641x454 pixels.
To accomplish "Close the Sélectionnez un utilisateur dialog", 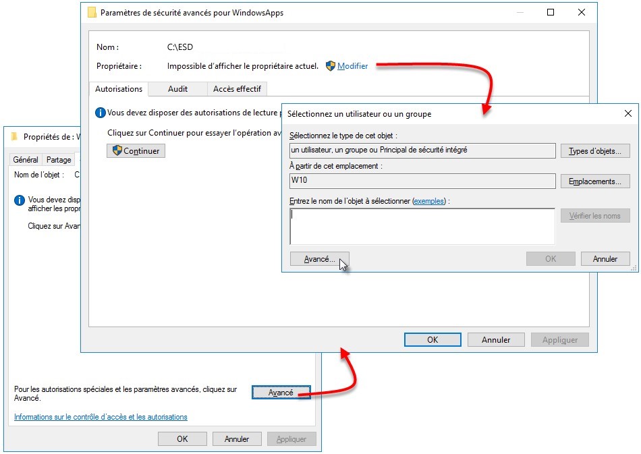I will (628, 113).
